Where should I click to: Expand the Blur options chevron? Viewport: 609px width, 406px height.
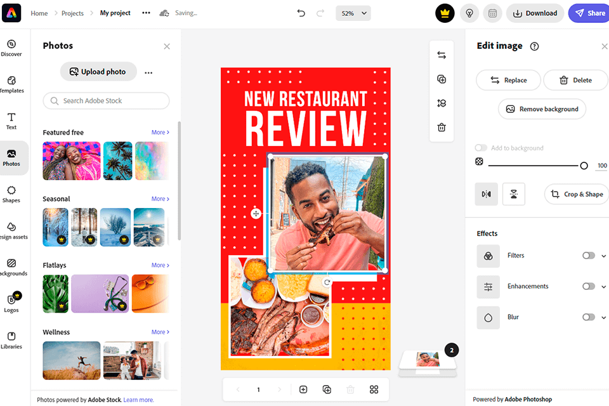pos(603,317)
